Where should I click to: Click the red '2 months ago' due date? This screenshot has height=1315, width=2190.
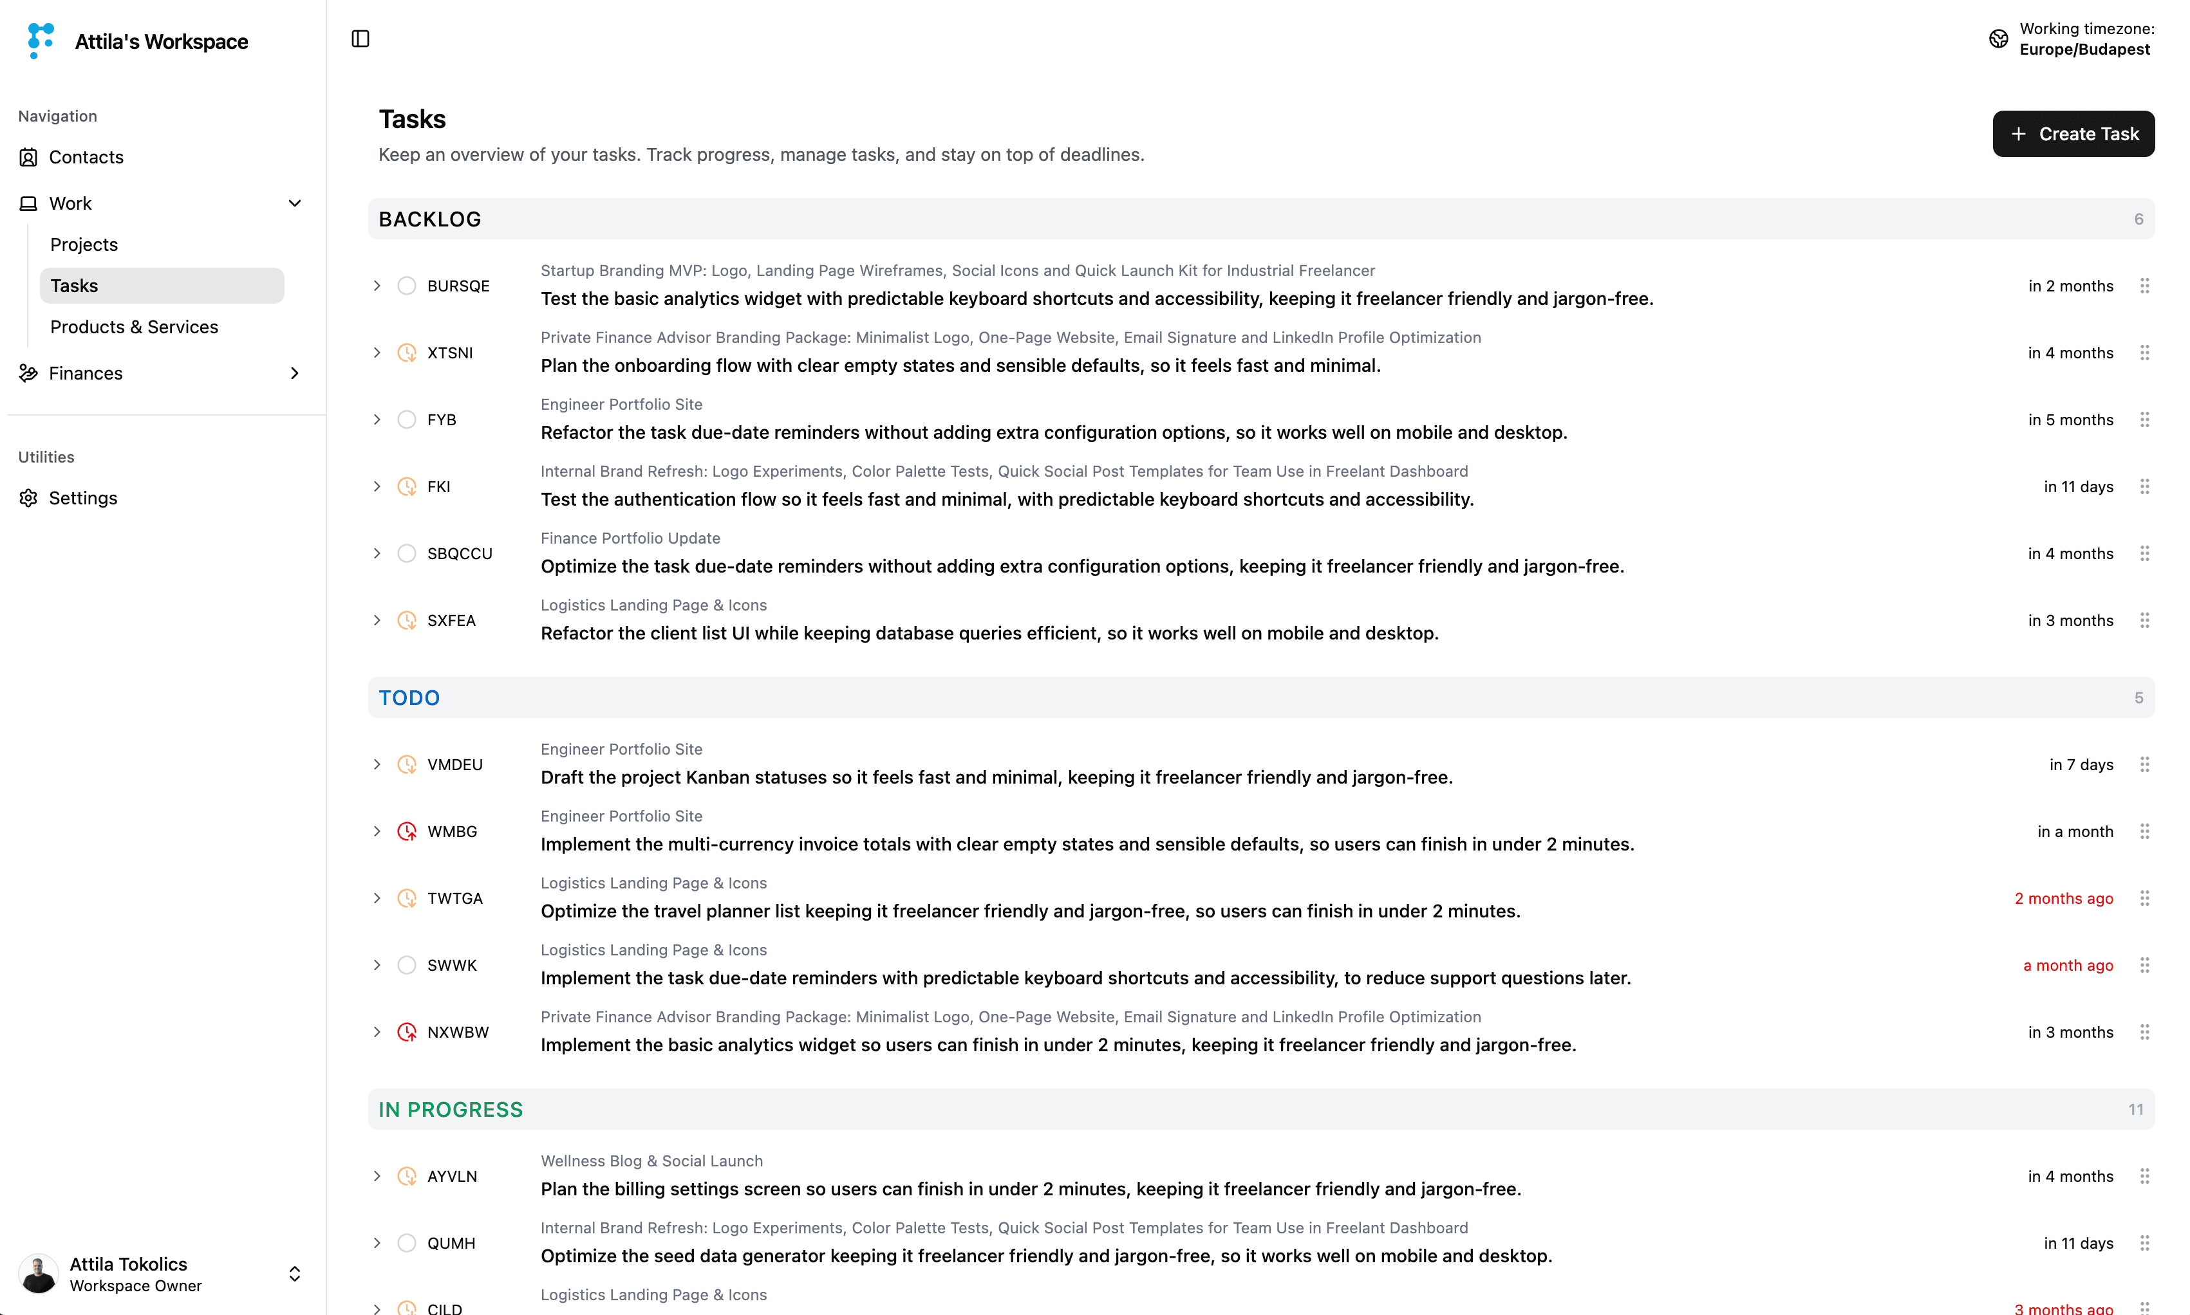point(2063,897)
